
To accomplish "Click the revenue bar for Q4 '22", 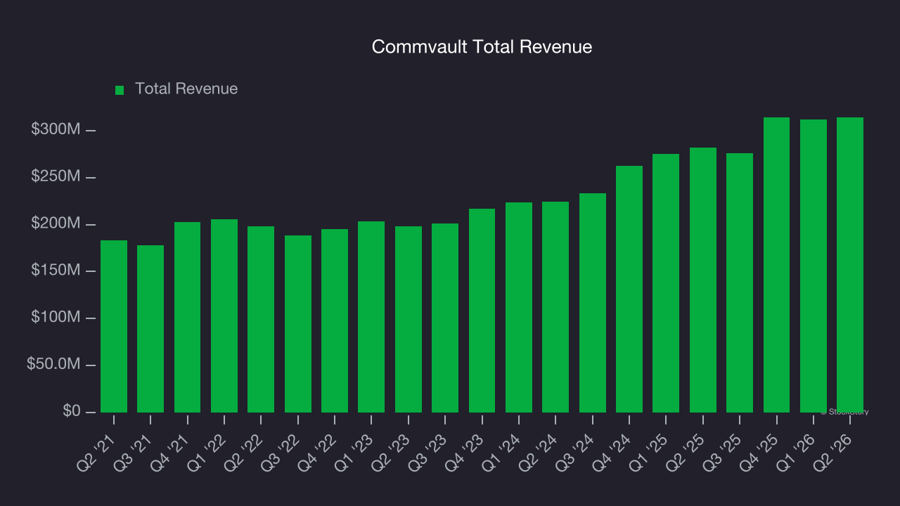I will [335, 320].
